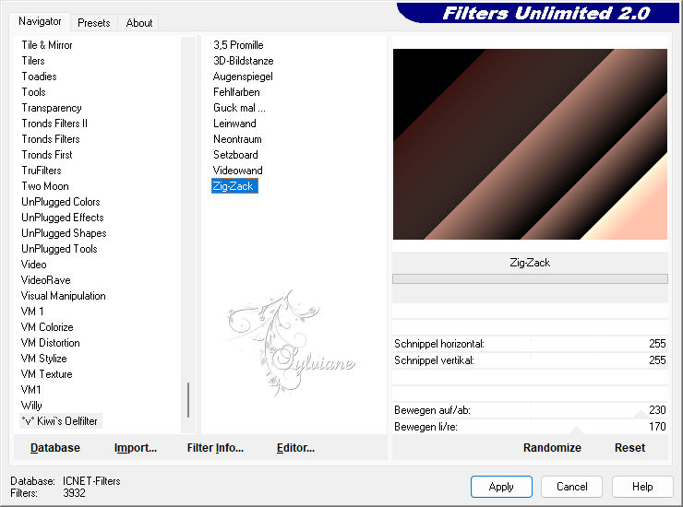Choose the Toadies category

click(39, 77)
